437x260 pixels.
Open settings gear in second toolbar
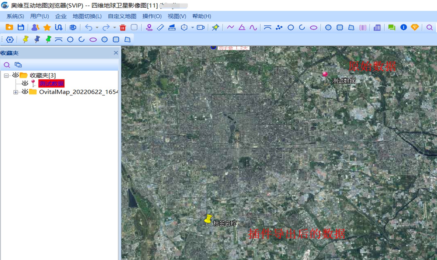10,39
